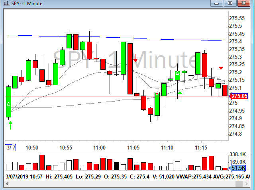Click the green up arrow below first candle

[x=10, y=125]
